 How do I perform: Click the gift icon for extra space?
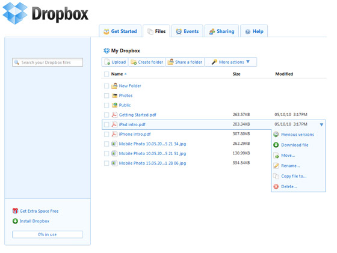coord(15,211)
